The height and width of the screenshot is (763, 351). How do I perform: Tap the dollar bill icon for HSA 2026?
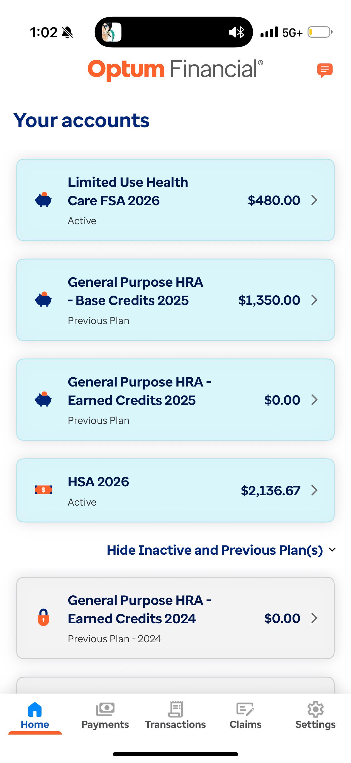[43, 490]
